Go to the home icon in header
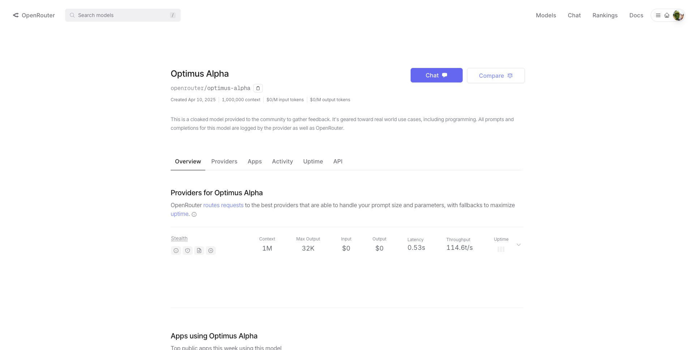The width and height of the screenshot is (694, 350). (667, 15)
